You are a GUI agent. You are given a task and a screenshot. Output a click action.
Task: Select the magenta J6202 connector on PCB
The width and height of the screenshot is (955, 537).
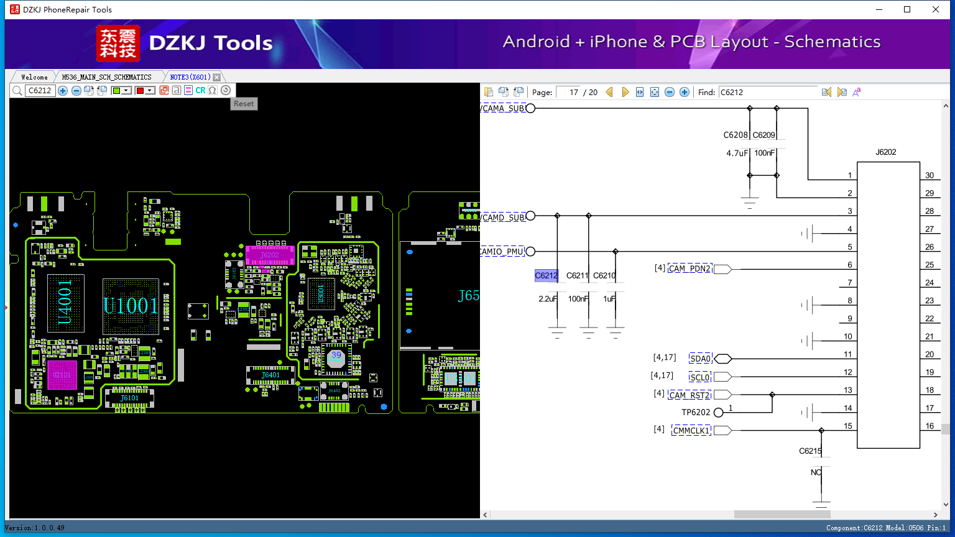270,255
